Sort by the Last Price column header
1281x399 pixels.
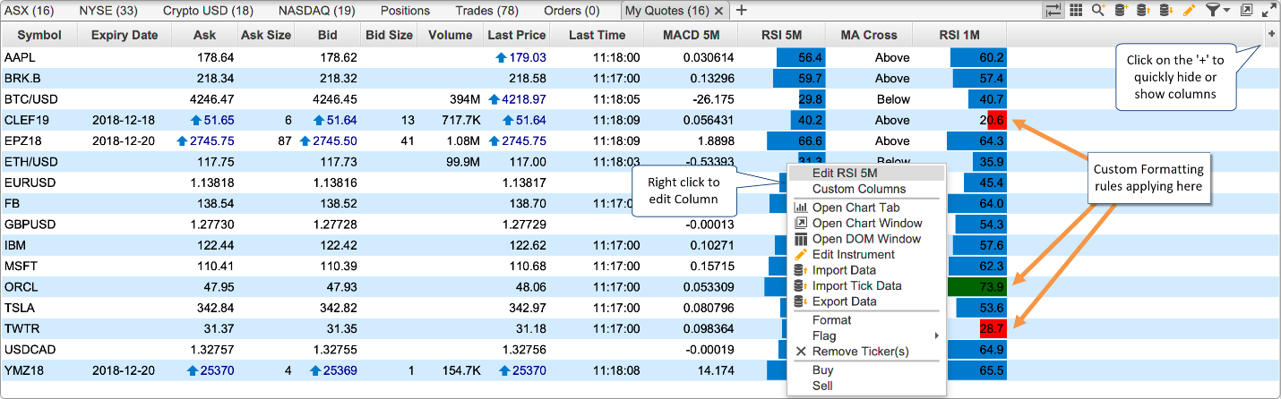coord(516,35)
